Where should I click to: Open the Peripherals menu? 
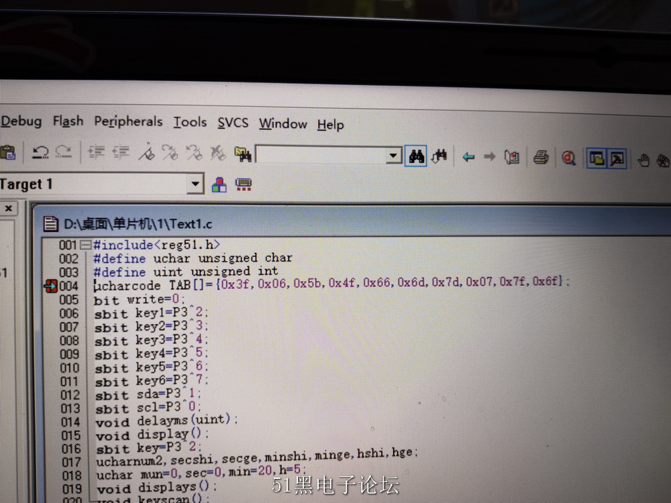(x=128, y=122)
